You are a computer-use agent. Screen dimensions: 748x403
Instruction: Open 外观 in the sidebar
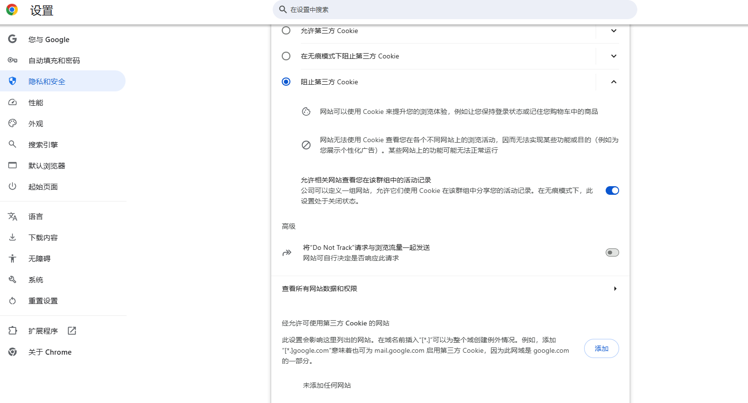(x=63, y=123)
